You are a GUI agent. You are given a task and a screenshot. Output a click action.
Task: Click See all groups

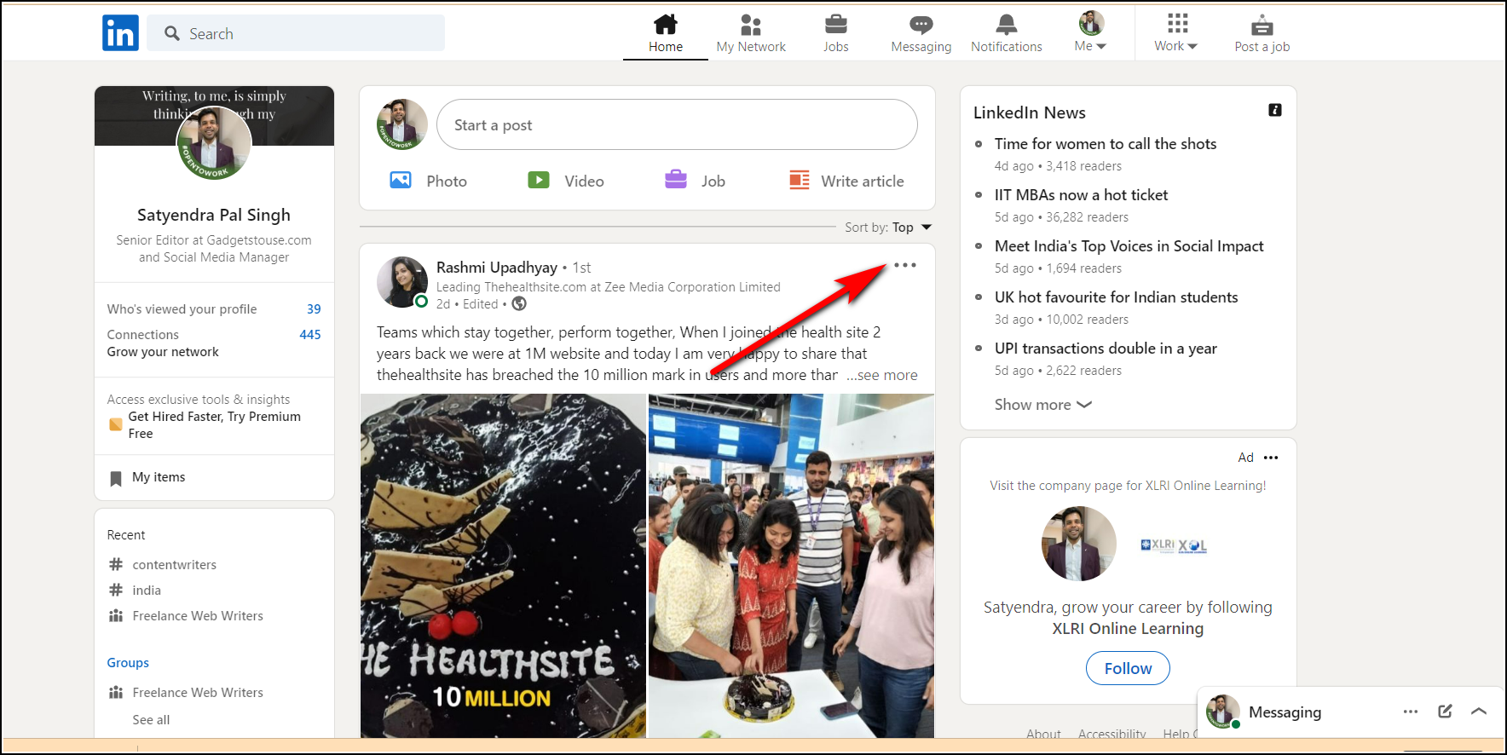(x=151, y=719)
